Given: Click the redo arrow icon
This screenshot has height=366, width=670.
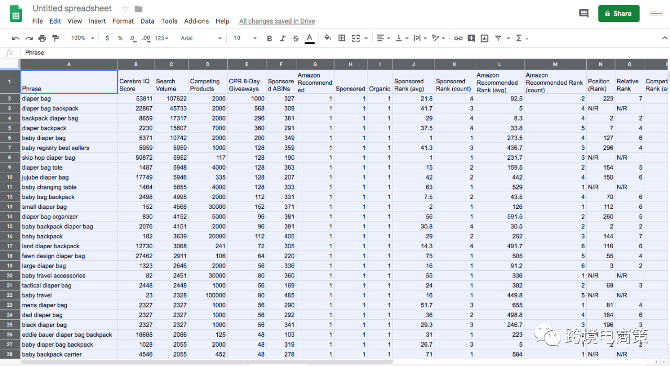Looking at the screenshot, I should click(x=29, y=38).
